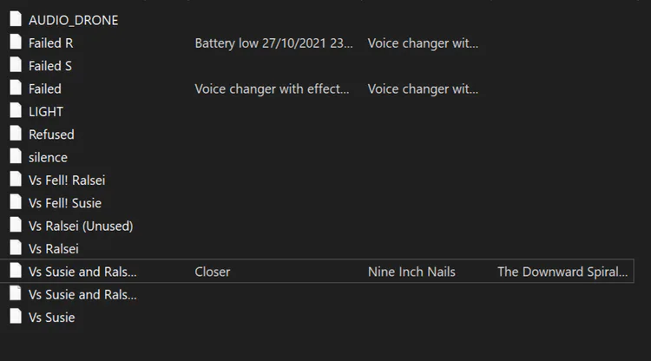The image size is (651, 361).
Task: Click the file icon next to Refused
Action: [x=15, y=134]
